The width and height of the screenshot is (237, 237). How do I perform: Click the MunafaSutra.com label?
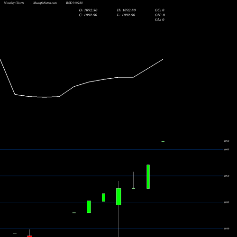(45, 3)
